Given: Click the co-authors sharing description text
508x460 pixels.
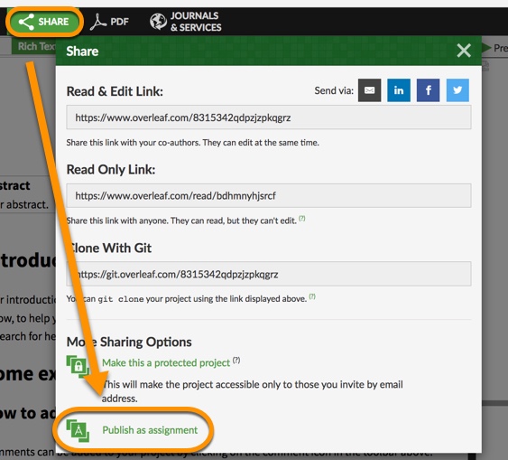Looking at the screenshot, I should [193, 143].
